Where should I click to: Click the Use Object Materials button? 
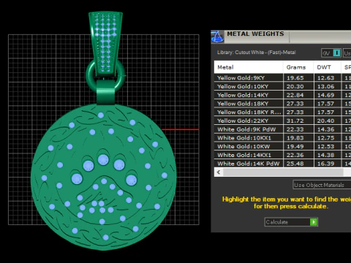click(x=322, y=185)
